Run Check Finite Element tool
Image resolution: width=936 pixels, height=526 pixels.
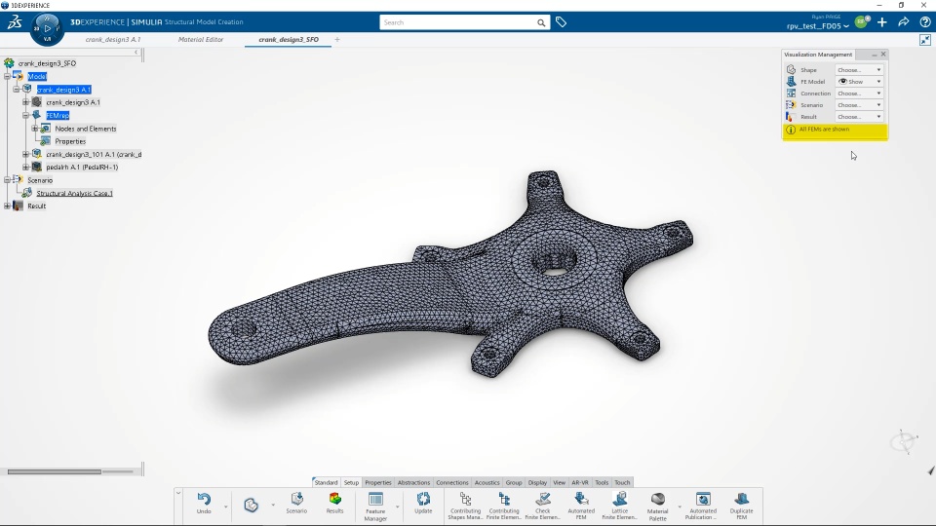click(x=543, y=499)
